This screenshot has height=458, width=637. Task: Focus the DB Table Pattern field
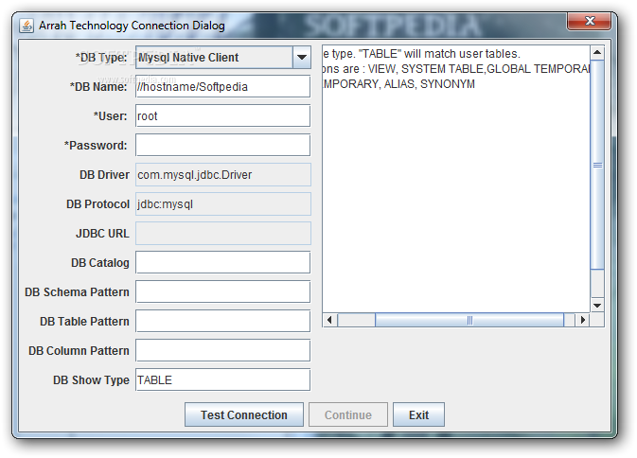point(223,321)
